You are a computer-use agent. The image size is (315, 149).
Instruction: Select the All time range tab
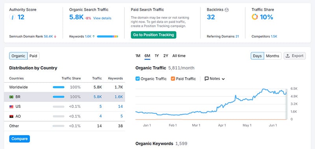(x=179, y=56)
